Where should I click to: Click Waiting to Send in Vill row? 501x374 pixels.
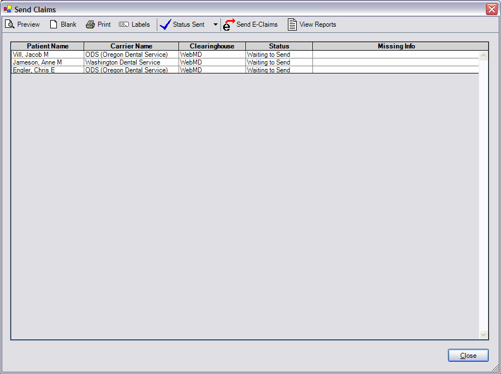(x=280, y=55)
